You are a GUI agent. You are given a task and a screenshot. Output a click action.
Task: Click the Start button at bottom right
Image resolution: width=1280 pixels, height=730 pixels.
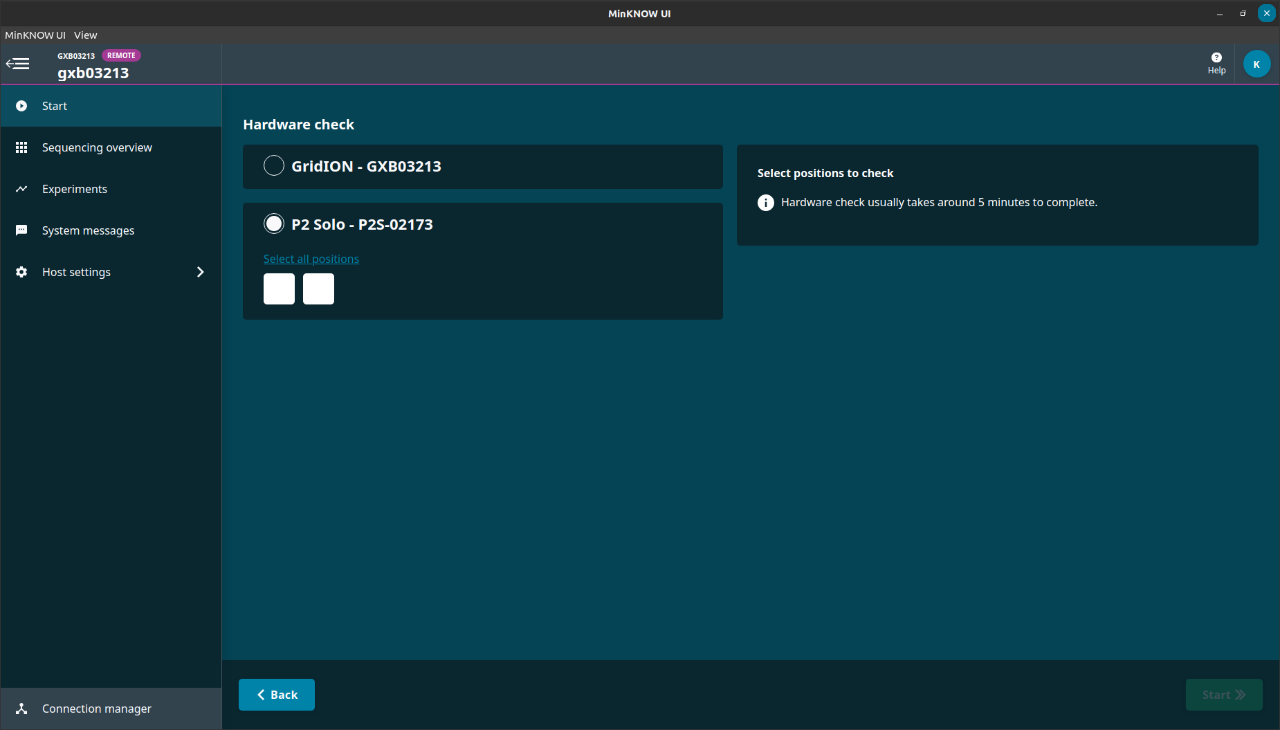1224,695
